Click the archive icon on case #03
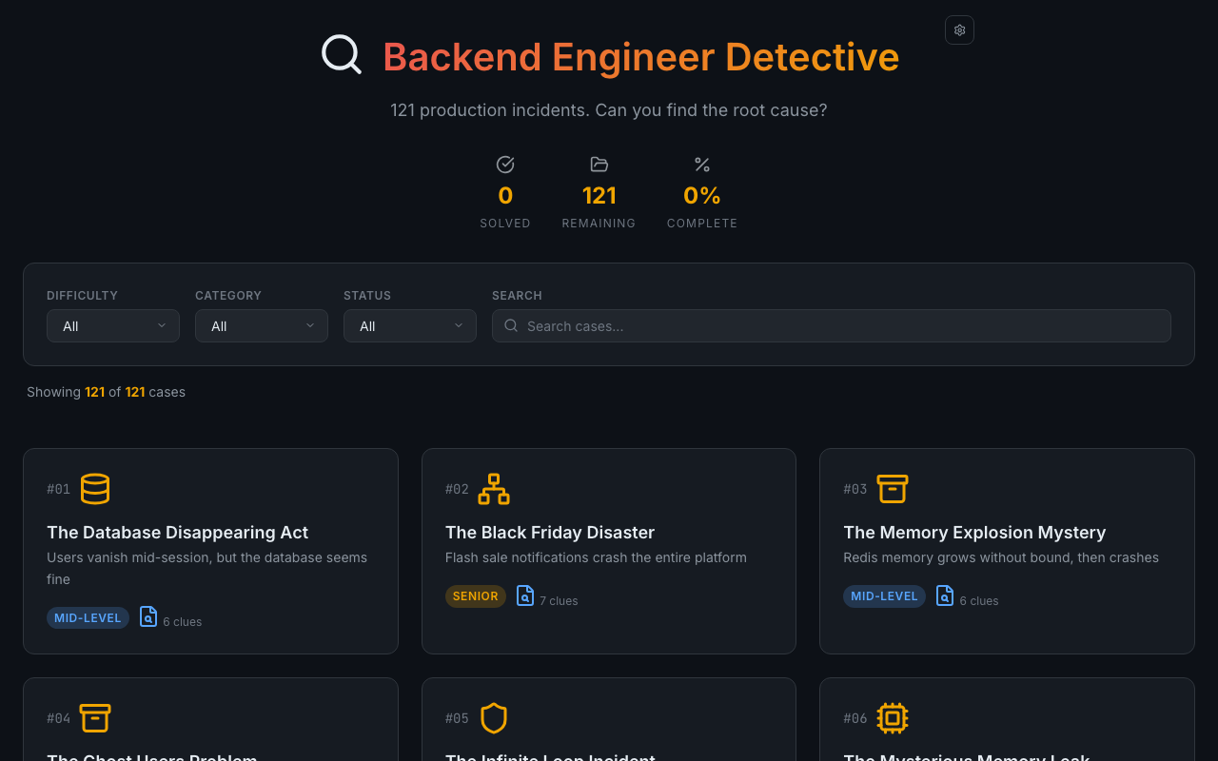The height and width of the screenshot is (761, 1218). pos(893,488)
